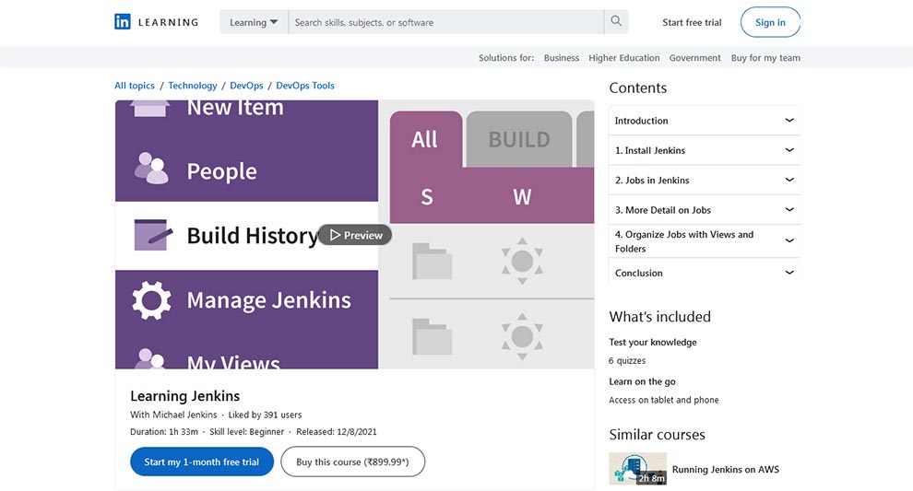Go to Technology breadcrumb

coord(192,86)
